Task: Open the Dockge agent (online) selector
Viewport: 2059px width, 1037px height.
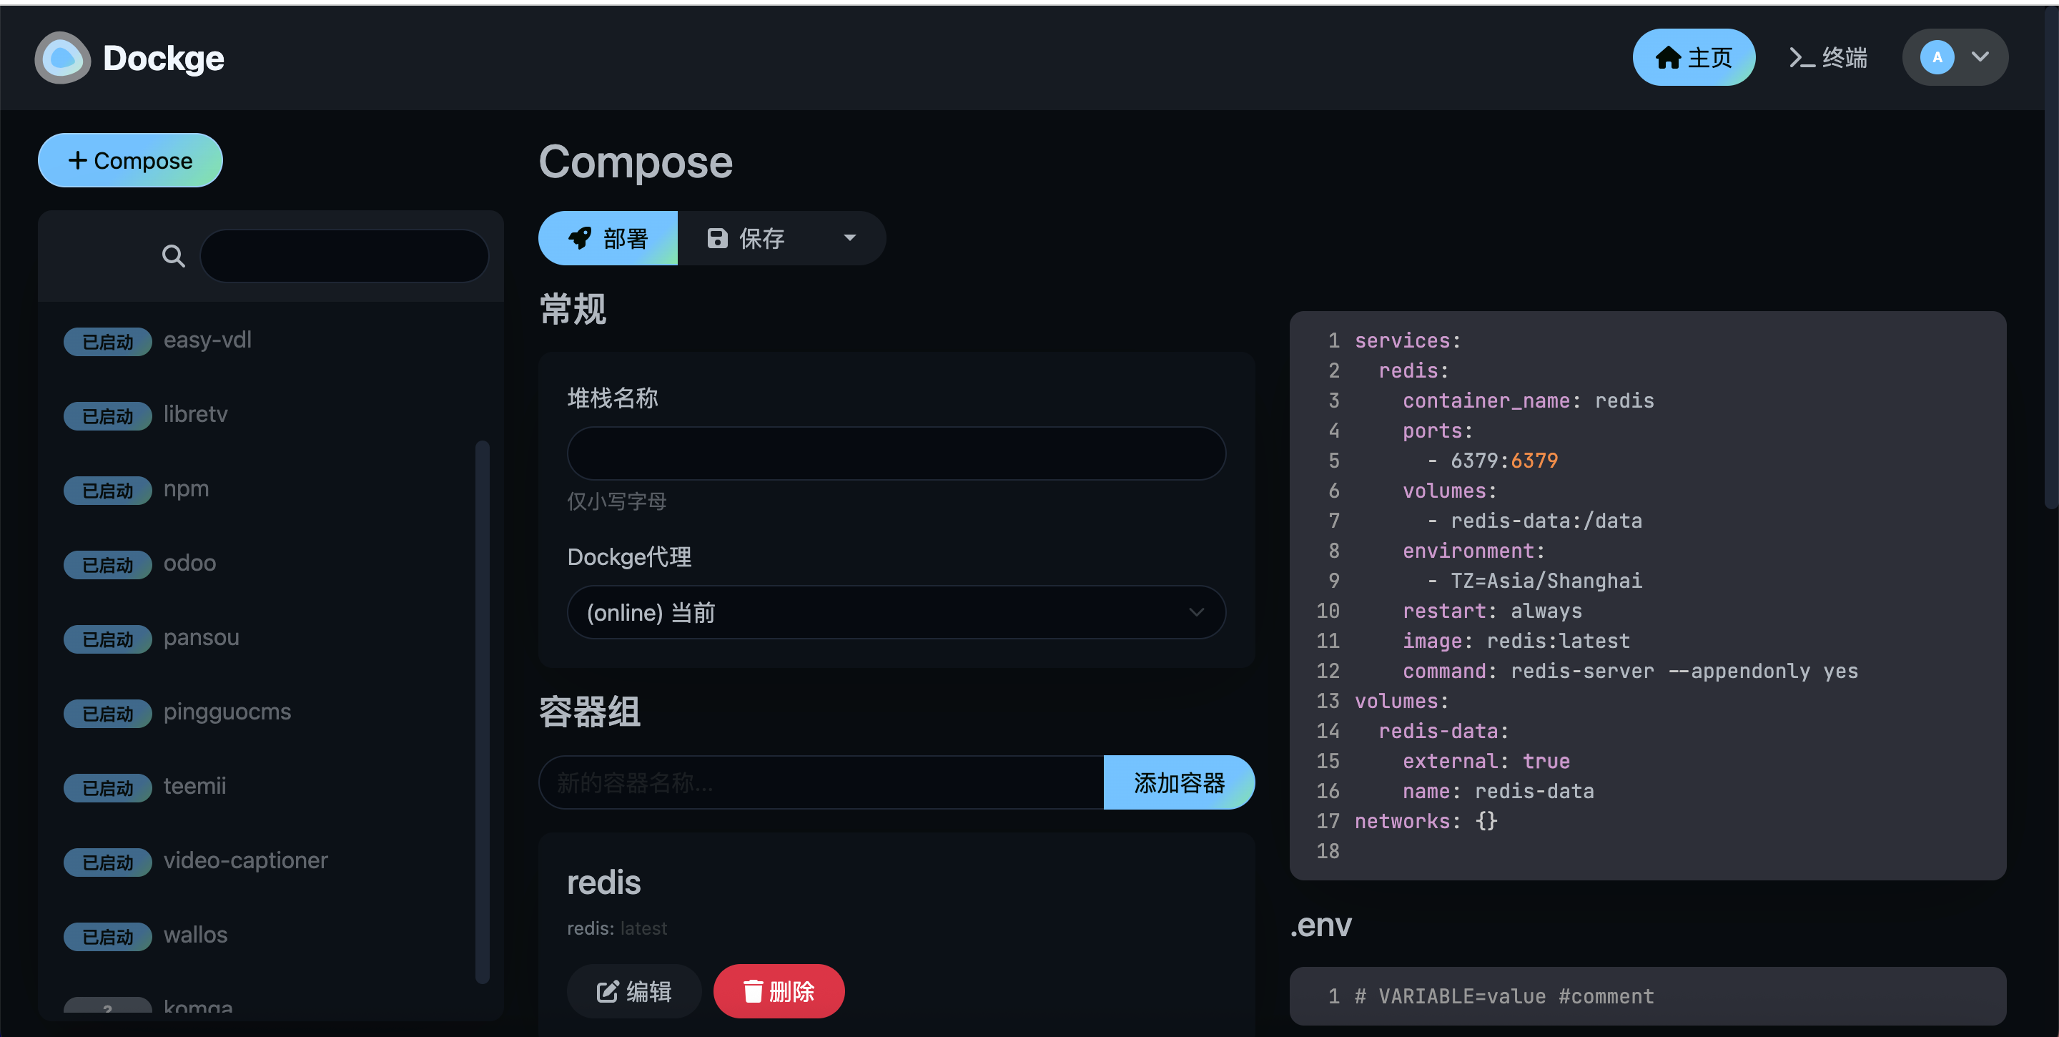Action: [895, 612]
